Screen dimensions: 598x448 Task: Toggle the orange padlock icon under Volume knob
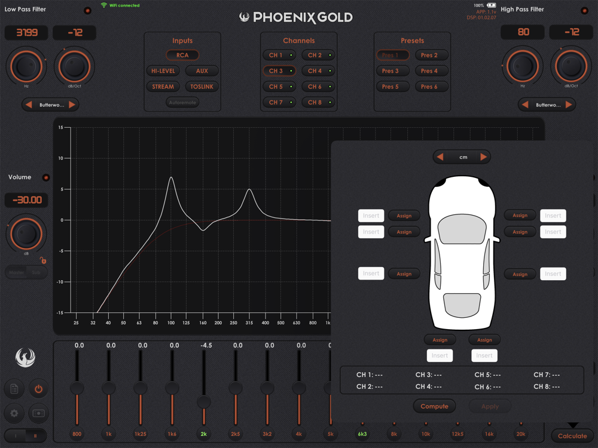point(43,260)
